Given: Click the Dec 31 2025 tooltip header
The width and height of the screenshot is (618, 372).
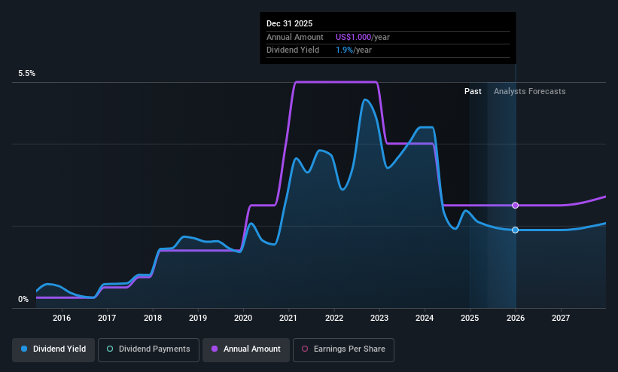Looking at the screenshot, I should click(x=289, y=23).
